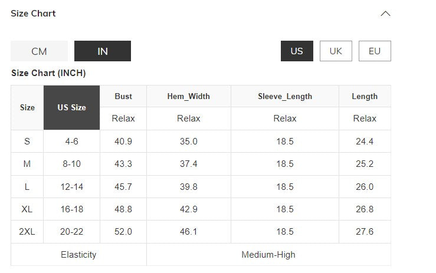436x273 pixels.
Task: Click the Elasticity row label
Action: tap(78, 255)
